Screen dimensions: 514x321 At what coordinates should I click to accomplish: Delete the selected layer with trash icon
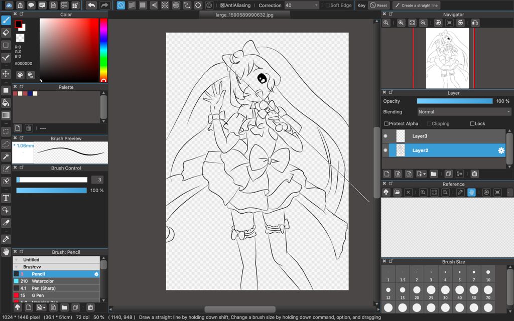tap(474, 174)
